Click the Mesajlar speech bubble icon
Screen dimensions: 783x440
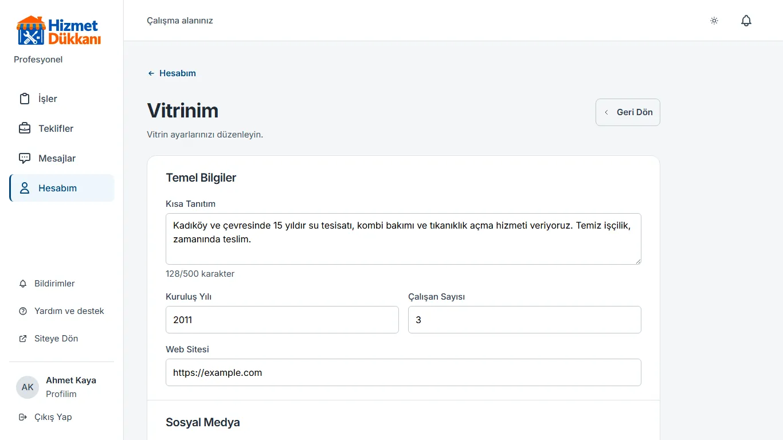point(25,158)
